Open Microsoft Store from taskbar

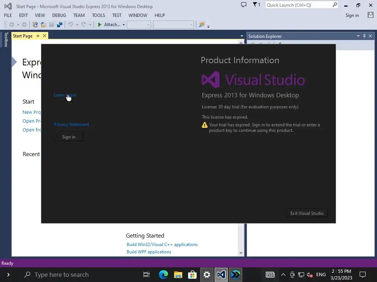click(x=192, y=274)
